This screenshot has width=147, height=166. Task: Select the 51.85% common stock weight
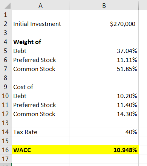(104, 69)
